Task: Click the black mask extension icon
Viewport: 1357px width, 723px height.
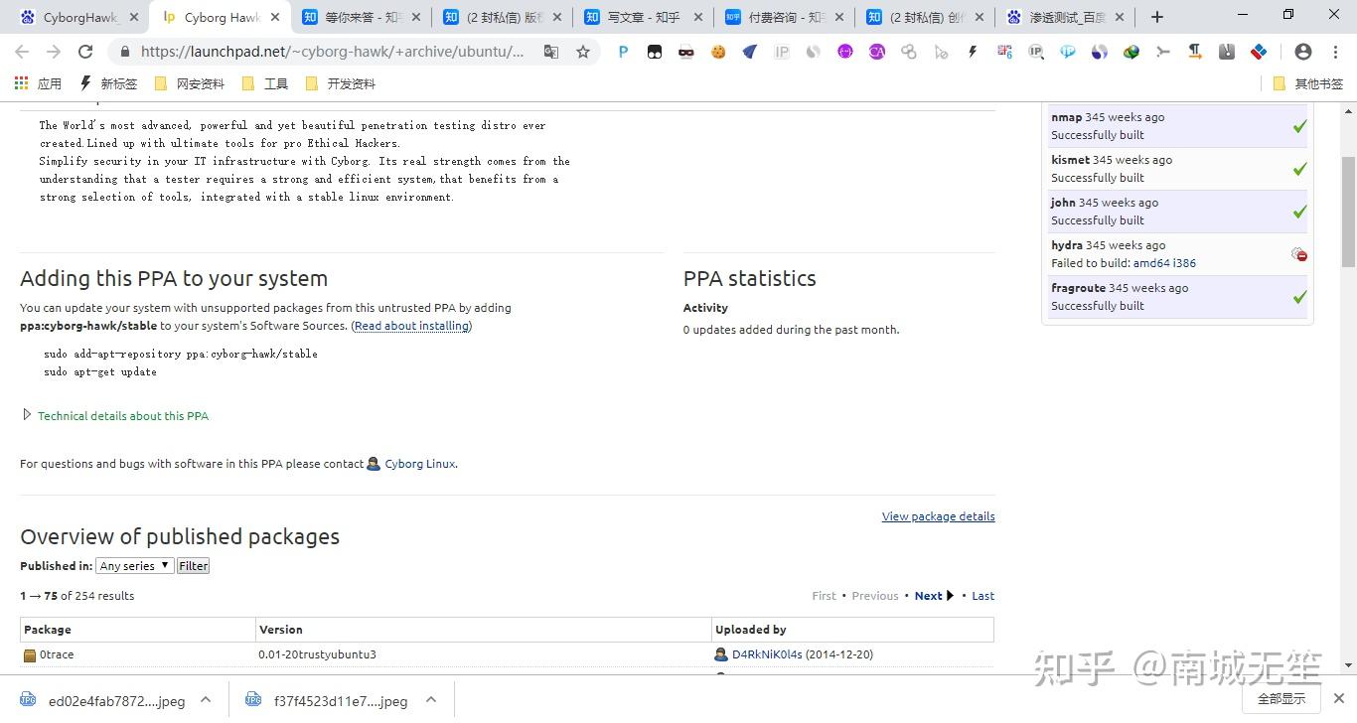Action: 686,52
